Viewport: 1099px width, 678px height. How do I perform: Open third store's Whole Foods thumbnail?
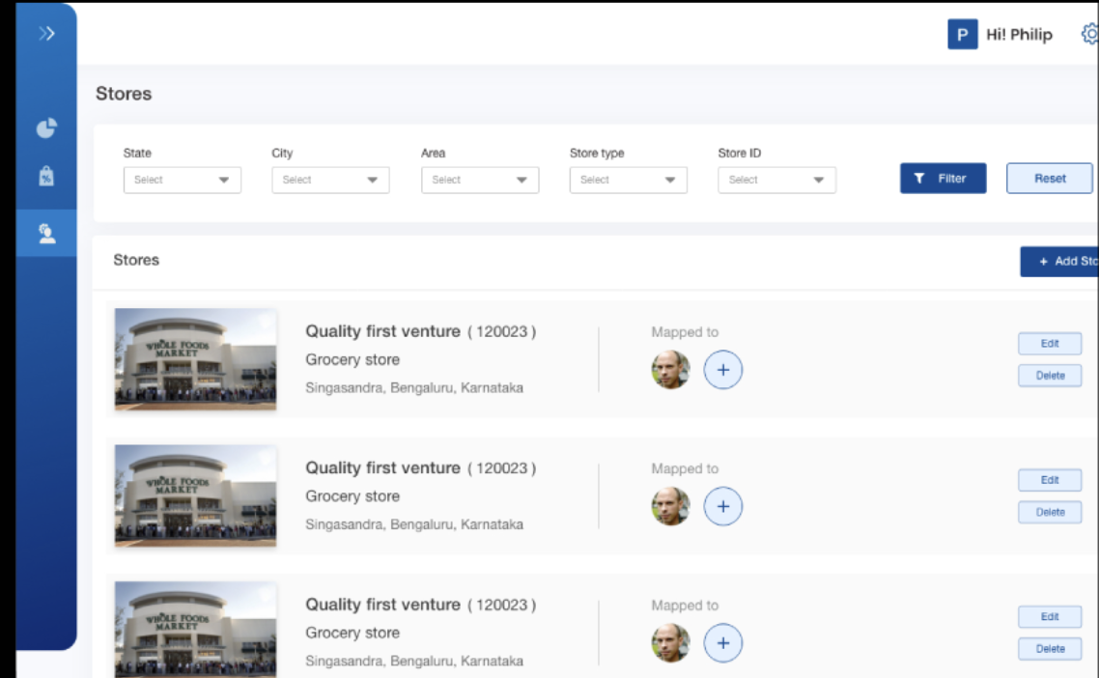click(195, 629)
